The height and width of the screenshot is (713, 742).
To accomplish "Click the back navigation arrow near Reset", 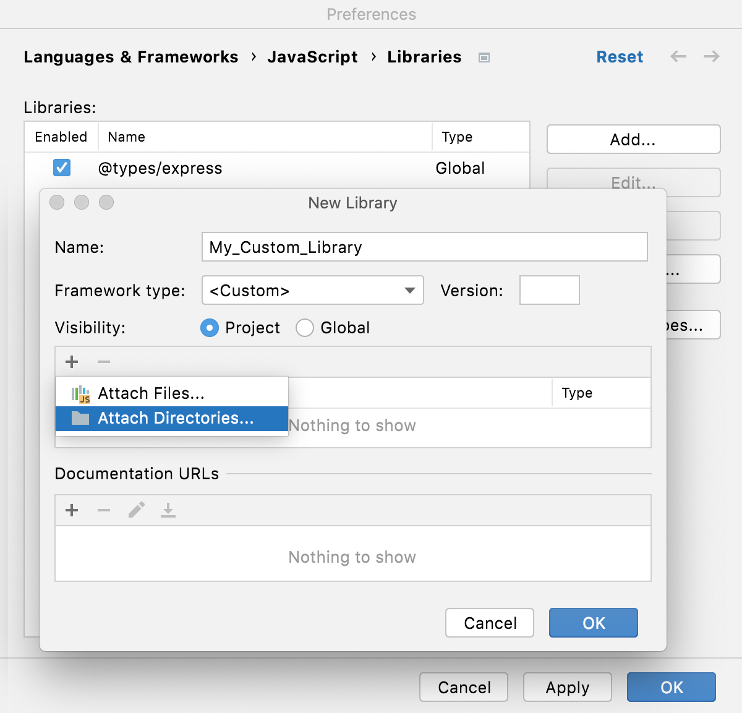I will pyautogui.click(x=678, y=56).
